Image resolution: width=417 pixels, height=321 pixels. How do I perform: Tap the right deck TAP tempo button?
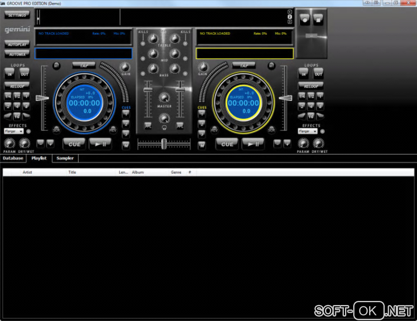click(x=244, y=65)
